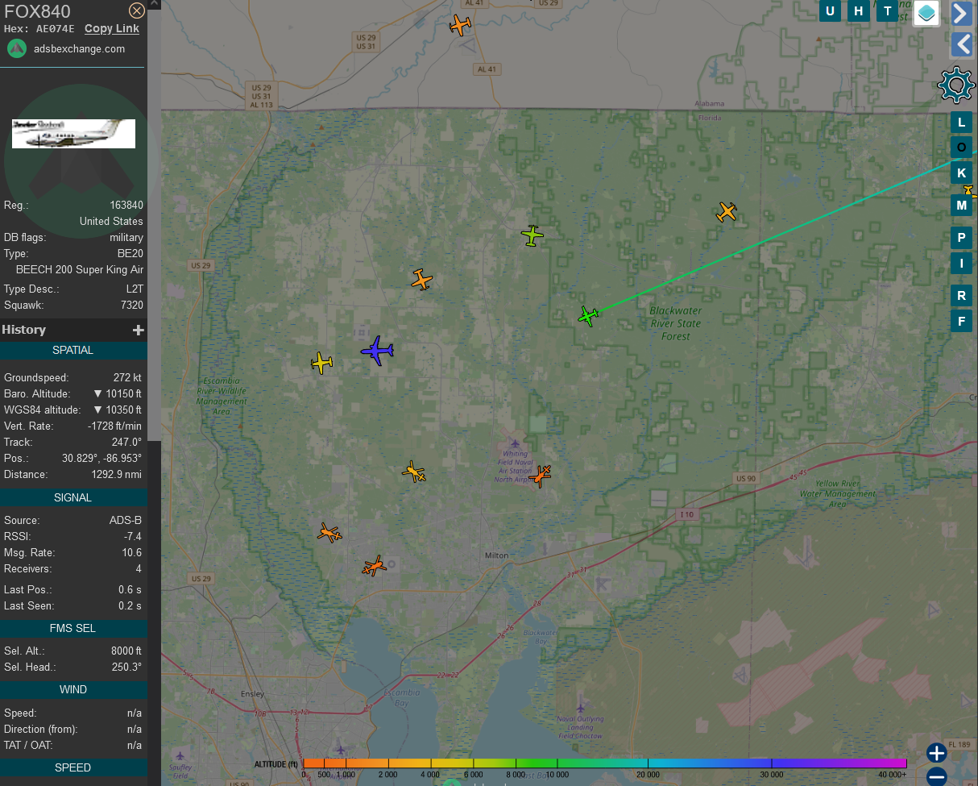
Task: Zoom out on the map
Action: tap(936, 777)
